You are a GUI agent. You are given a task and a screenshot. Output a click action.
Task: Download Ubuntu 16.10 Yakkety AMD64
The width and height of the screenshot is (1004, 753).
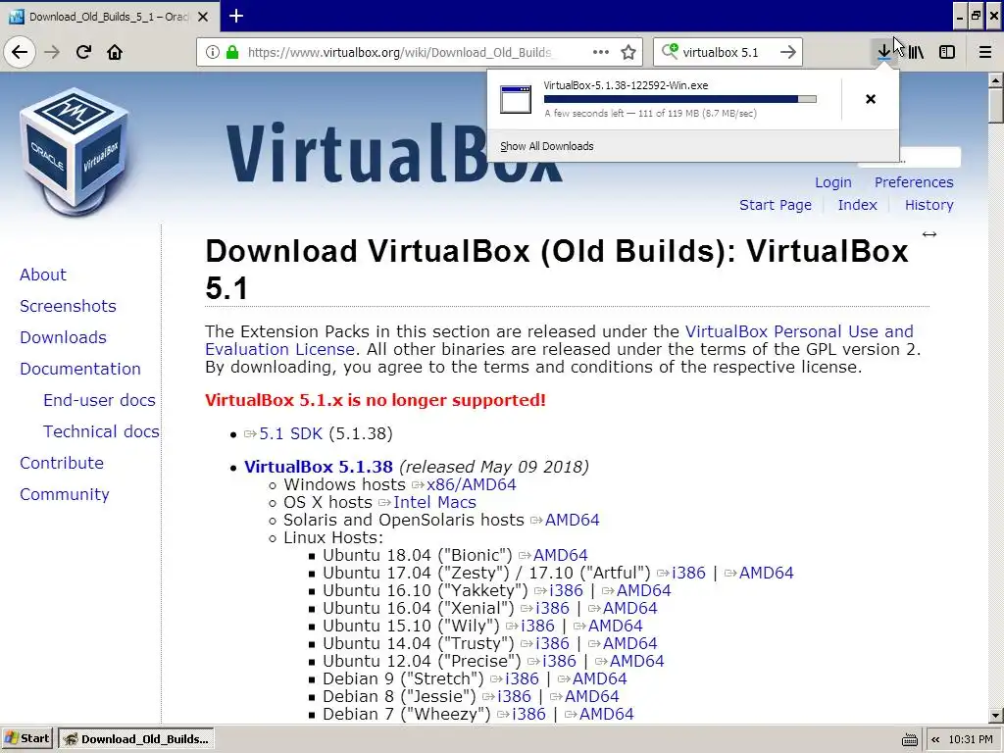643,590
